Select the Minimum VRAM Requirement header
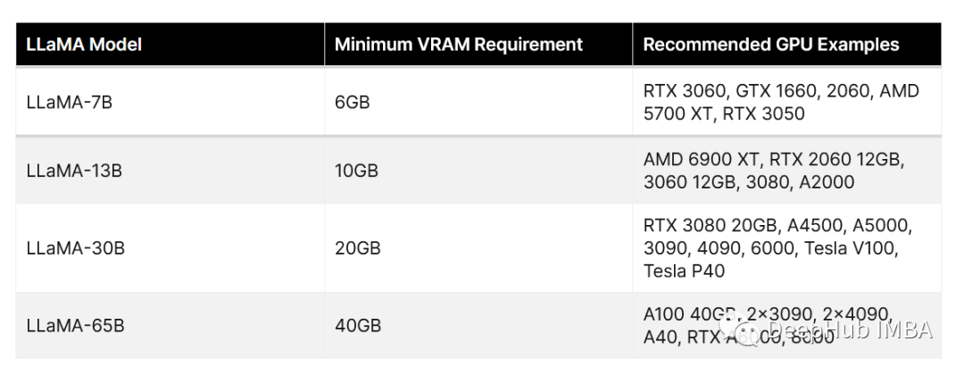The width and height of the screenshot is (964, 375). pyautogui.click(x=459, y=45)
